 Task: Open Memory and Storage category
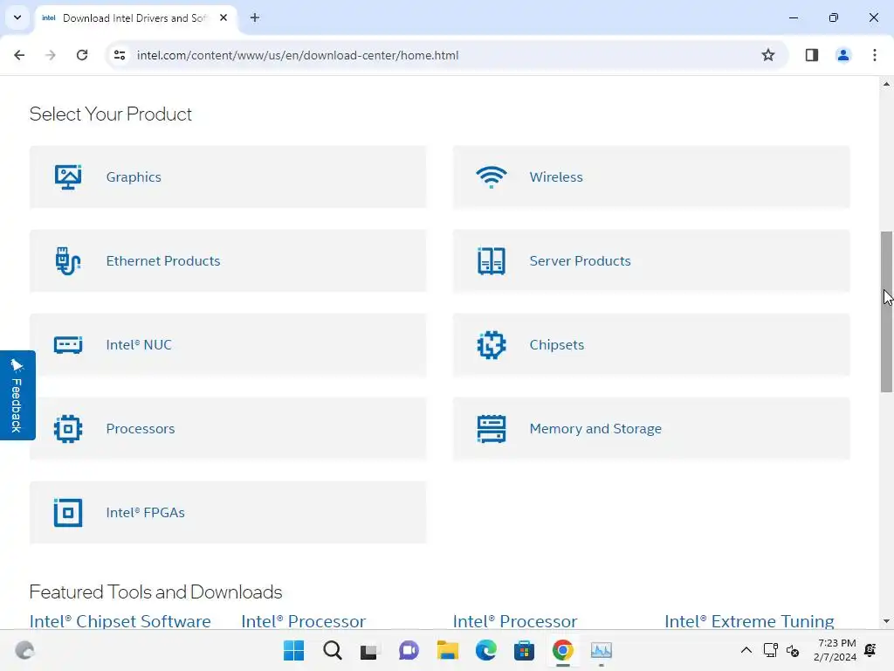(x=651, y=428)
